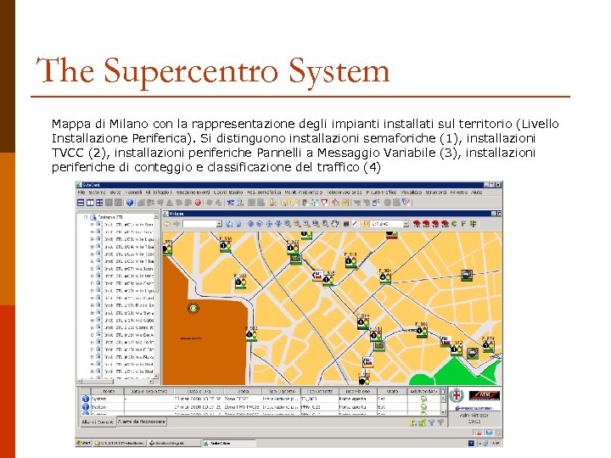Select traffic light marker P_506 on map
The width and height of the screenshot is (611, 458).
pos(422,331)
